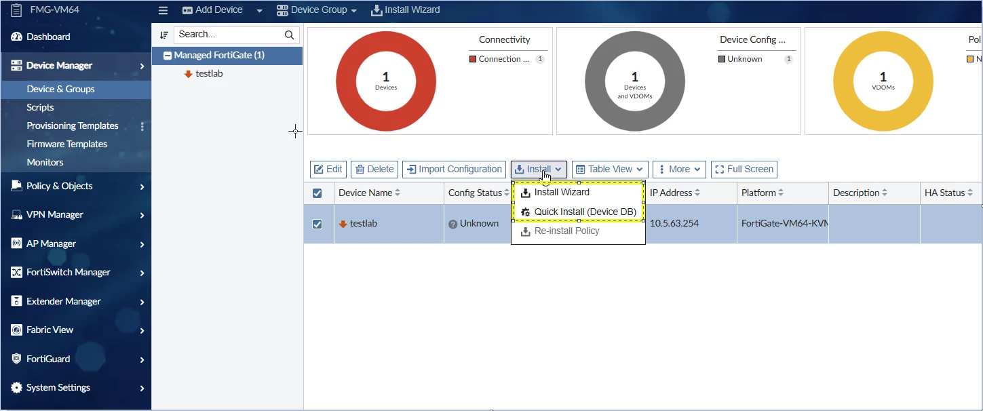Image resolution: width=983 pixels, height=411 pixels.
Task: Sort by Config Status column arrows
Action: (507, 193)
